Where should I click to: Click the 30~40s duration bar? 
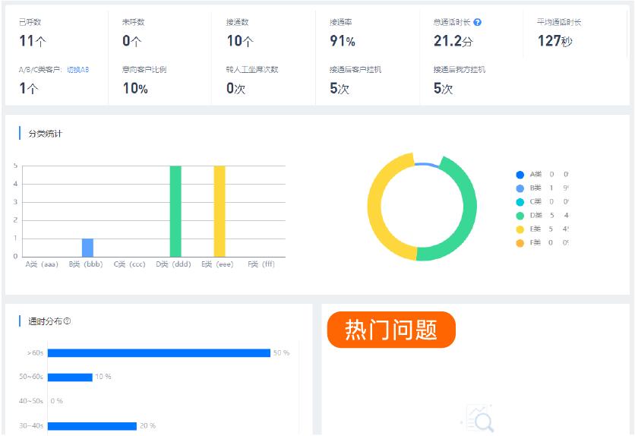coord(92,426)
